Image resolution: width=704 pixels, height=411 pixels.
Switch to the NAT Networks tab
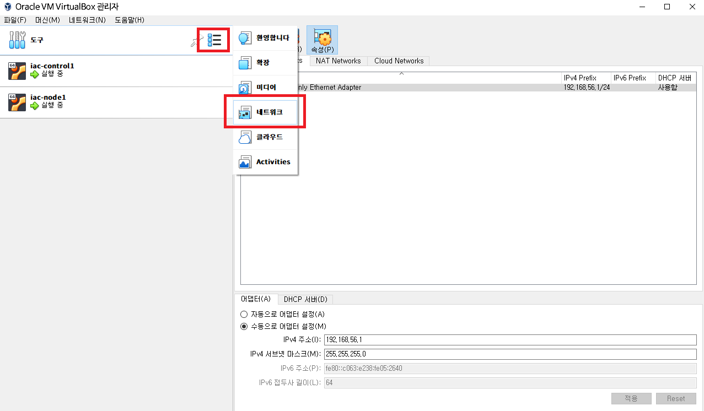[338, 61]
